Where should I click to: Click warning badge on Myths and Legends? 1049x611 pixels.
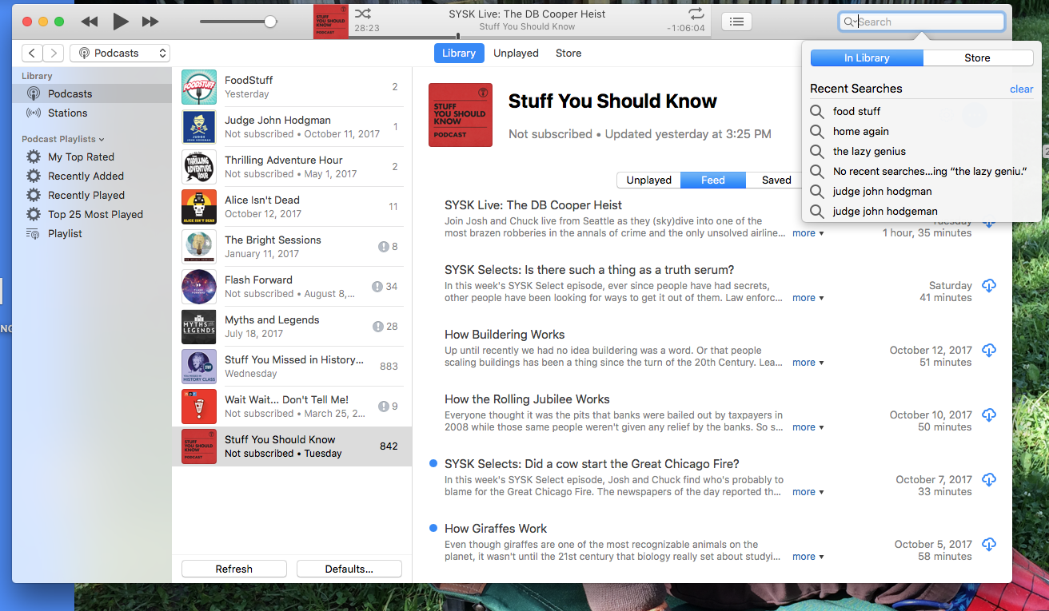coord(377,327)
